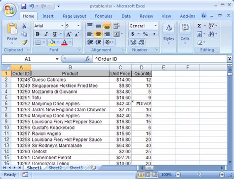234x179 pixels.
Task: Switch to the Data tab
Action: [x=126, y=16]
